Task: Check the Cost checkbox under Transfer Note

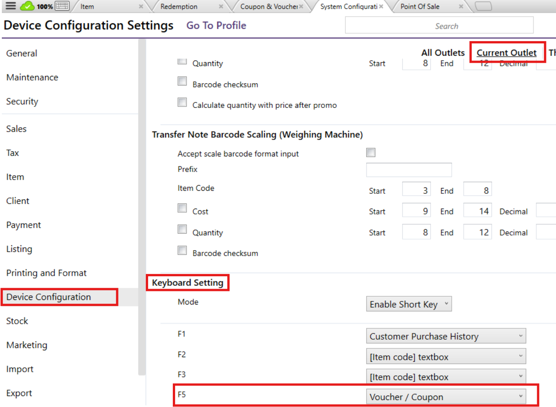Action: [x=182, y=209]
